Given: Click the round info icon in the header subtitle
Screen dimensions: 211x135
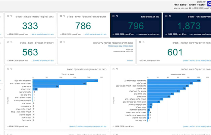Looking at the screenshot, I should pyautogui.click(x=190, y=8).
